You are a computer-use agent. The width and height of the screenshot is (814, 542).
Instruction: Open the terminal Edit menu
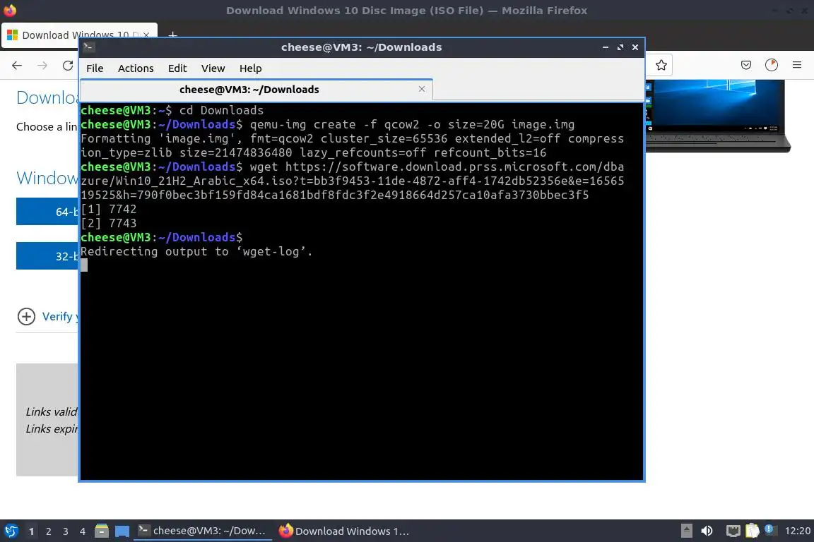click(177, 68)
